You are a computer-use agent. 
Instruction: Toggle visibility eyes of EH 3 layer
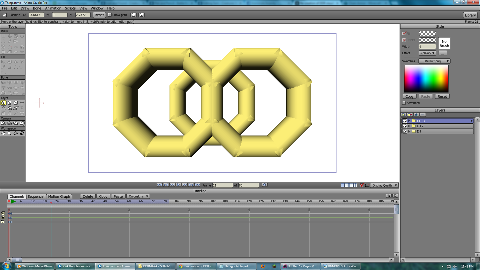click(x=405, y=121)
